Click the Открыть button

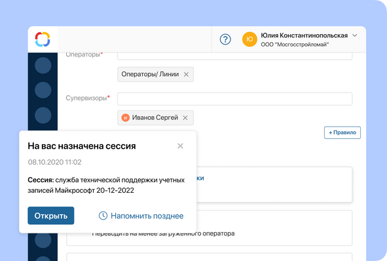coord(51,216)
